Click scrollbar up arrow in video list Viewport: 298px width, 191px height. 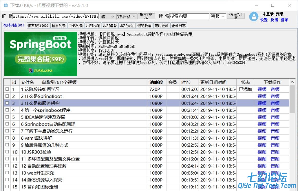coord(292,82)
